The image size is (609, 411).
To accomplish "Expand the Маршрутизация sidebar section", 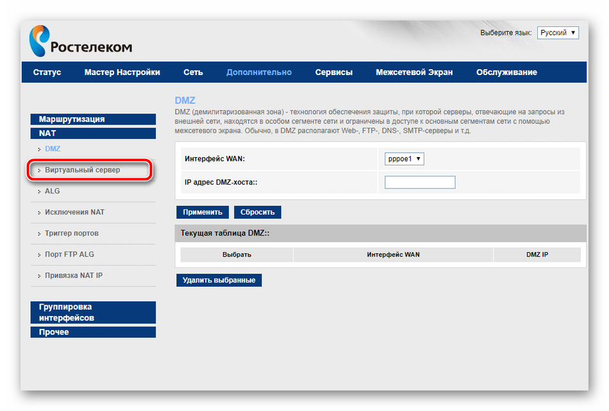I will pos(93,119).
